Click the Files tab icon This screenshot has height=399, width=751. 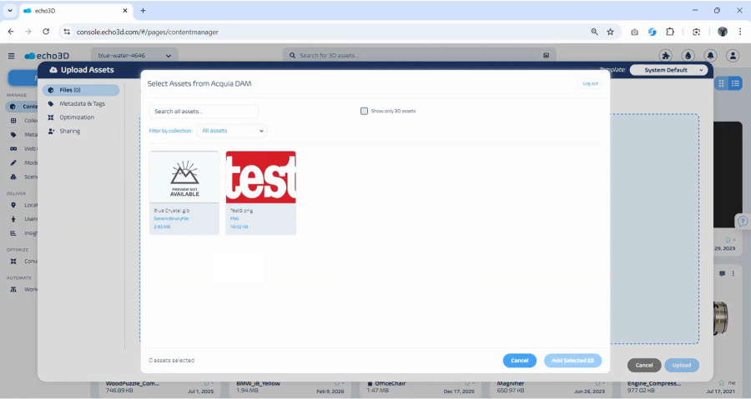tap(51, 90)
